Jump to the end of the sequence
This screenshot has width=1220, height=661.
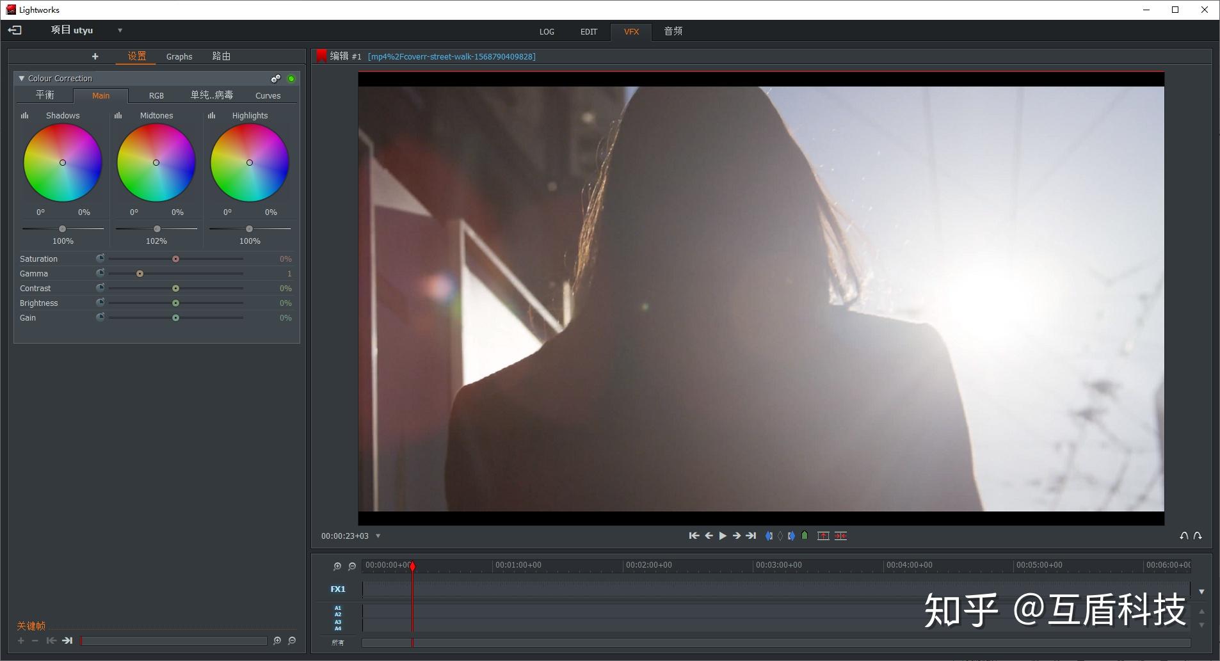751,536
